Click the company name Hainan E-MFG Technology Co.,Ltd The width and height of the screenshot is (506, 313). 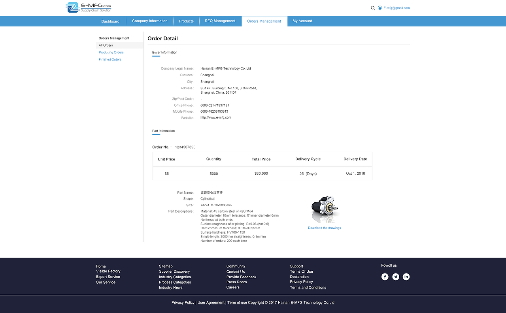pos(226,69)
